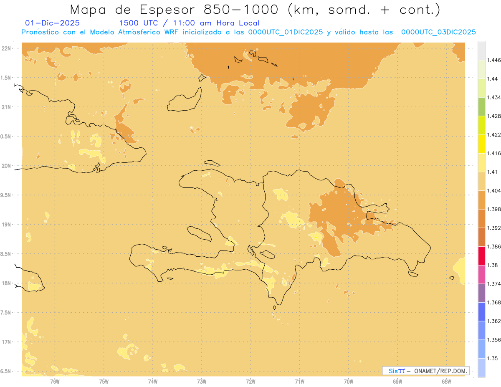Select the '69W' longitude label
The image size is (501, 387).
click(x=397, y=381)
